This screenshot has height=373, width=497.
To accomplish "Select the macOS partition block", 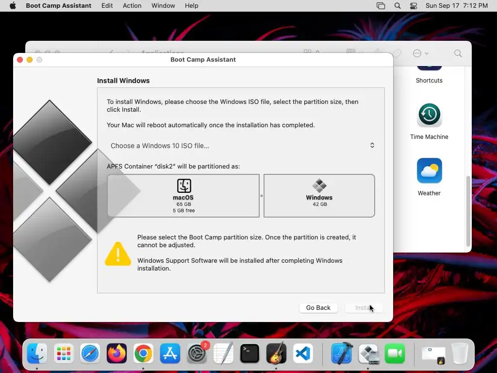I will [x=183, y=196].
